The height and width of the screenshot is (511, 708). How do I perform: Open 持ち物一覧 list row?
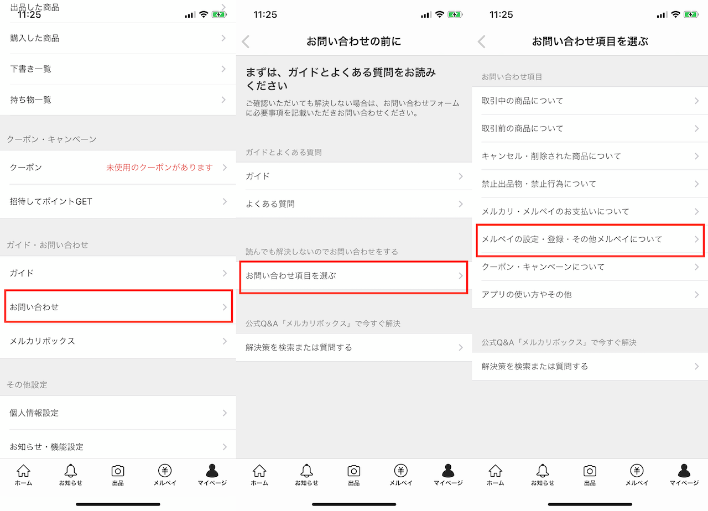point(118,100)
